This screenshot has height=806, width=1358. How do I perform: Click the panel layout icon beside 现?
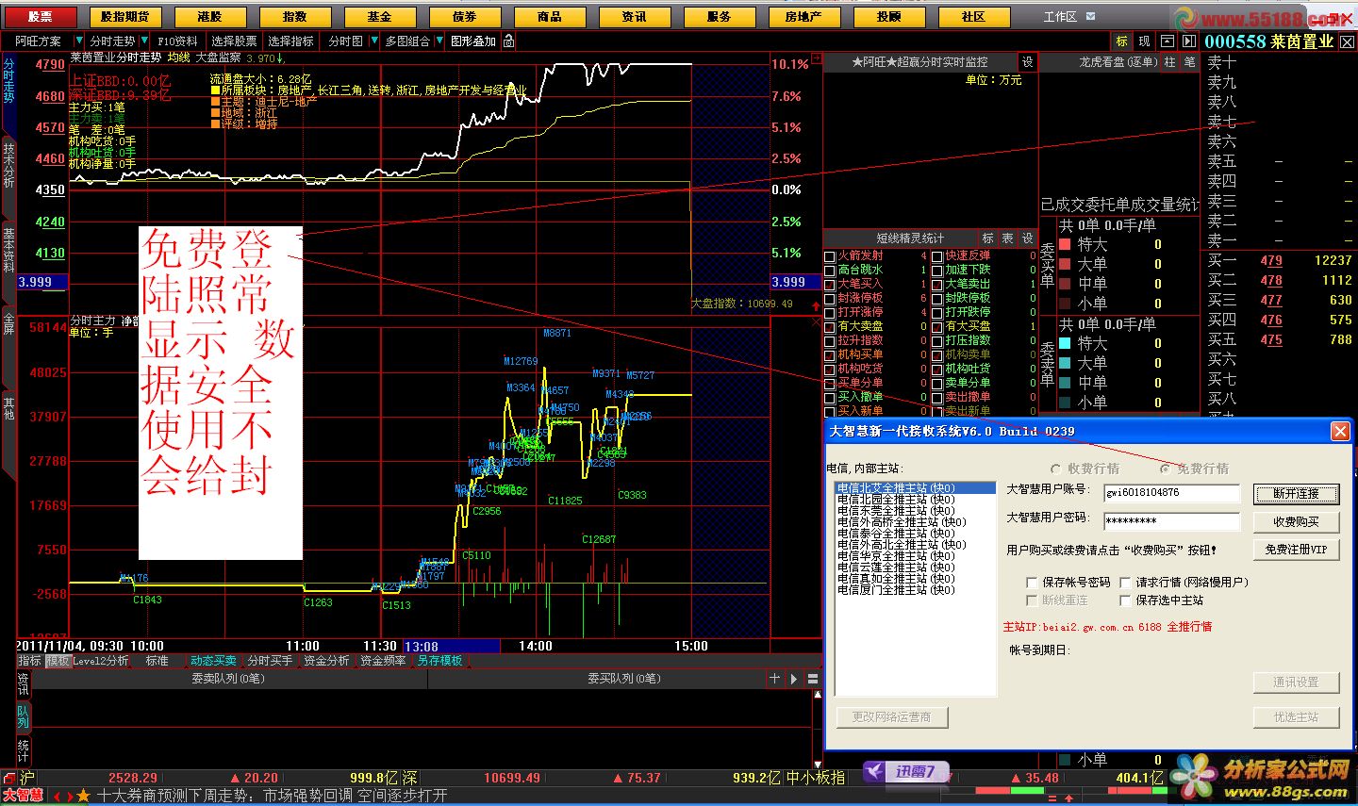pyautogui.click(x=1168, y=41)
